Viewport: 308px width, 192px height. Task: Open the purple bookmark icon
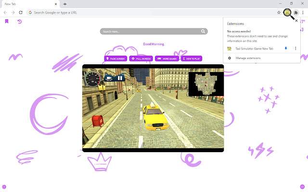[x=7, y=21]
